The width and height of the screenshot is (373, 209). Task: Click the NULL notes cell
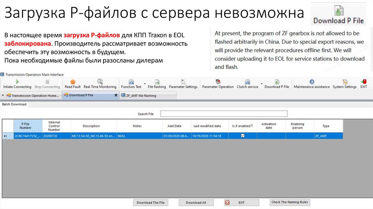point(140,136)
